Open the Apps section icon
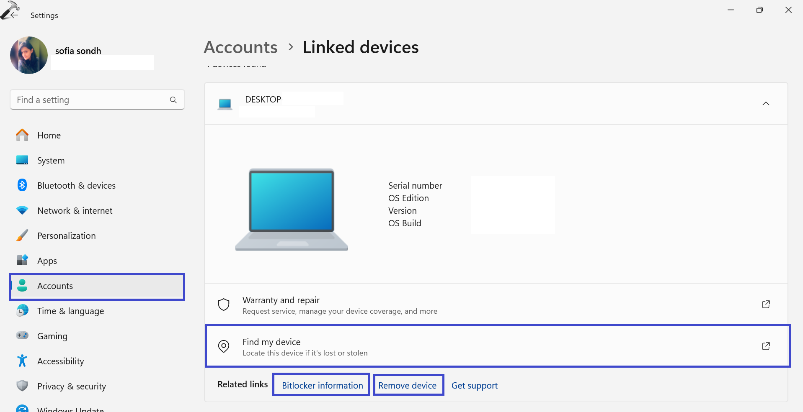 (22, 260)
